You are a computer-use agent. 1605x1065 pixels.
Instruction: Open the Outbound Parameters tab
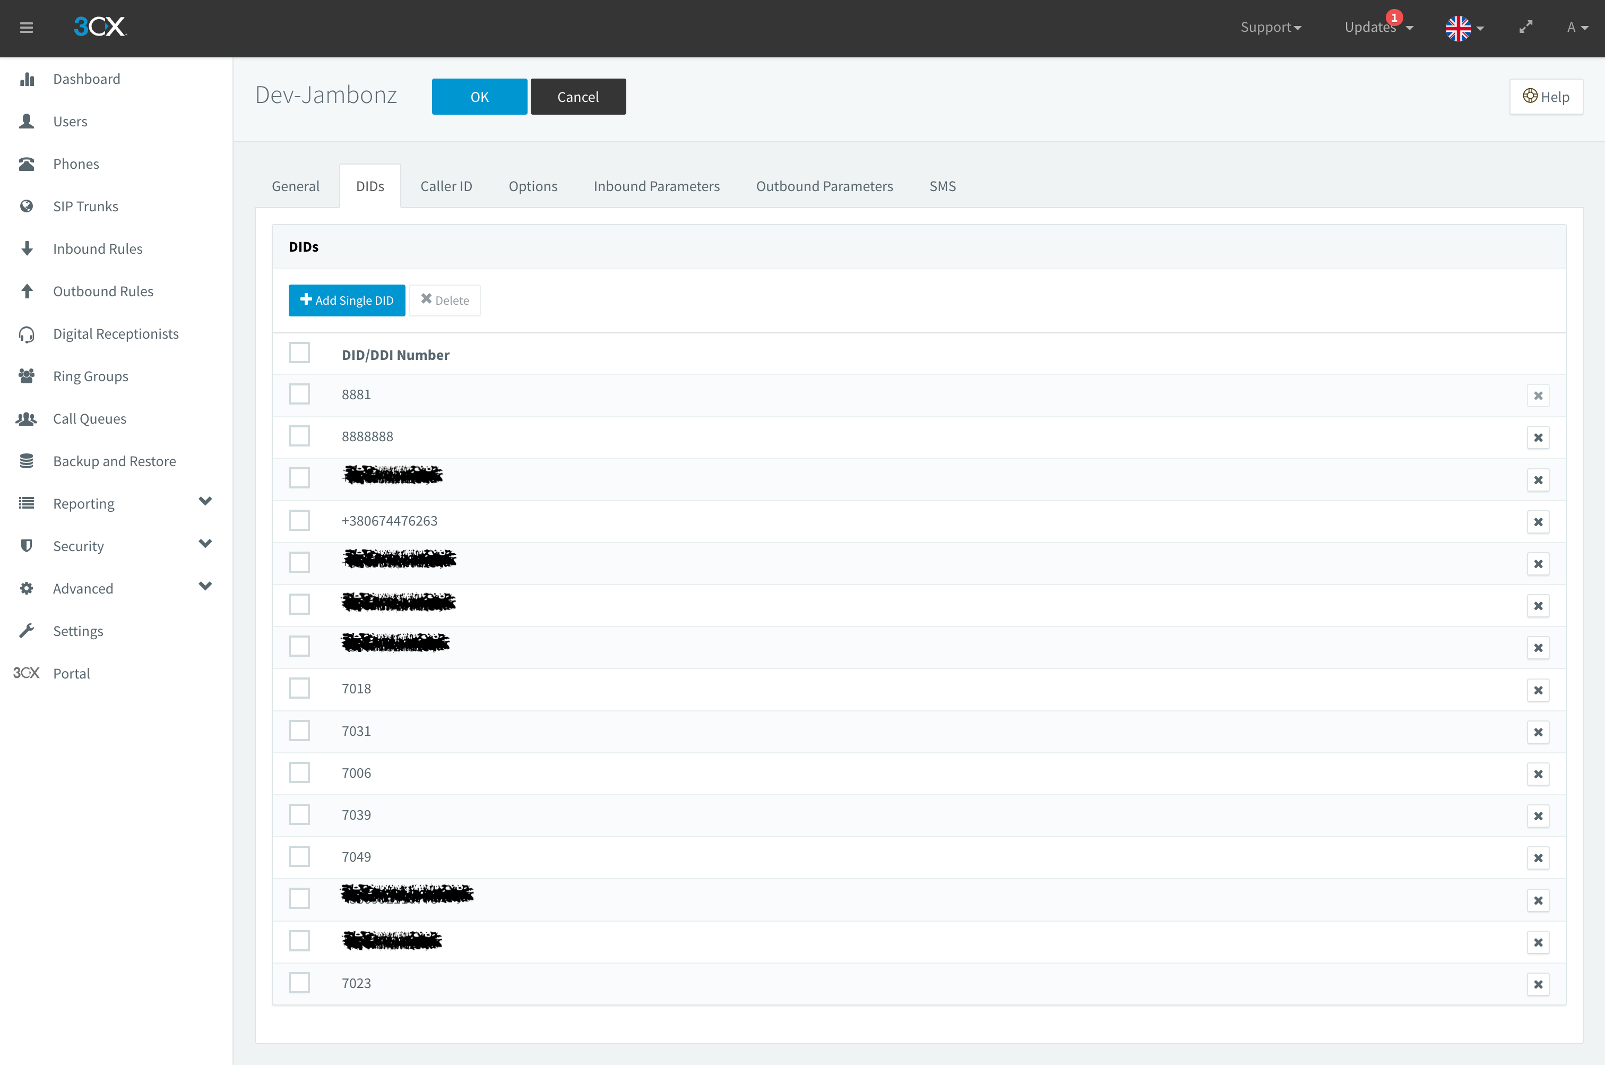pos(824,186)
